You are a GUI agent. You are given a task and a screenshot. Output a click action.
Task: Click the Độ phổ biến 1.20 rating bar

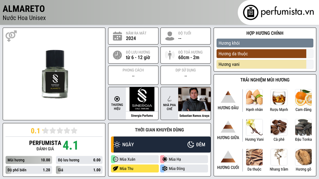pos(29,170)
